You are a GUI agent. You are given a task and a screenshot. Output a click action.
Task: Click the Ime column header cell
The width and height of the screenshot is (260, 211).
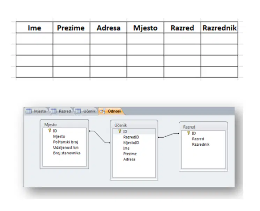click(x=35, y=27)
